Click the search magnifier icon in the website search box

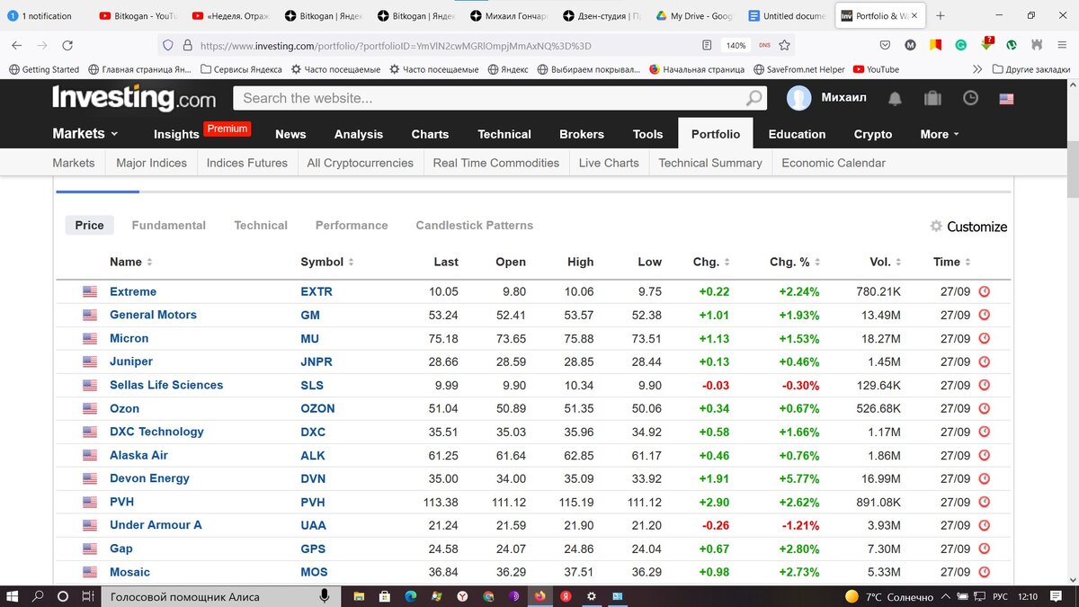754,98
